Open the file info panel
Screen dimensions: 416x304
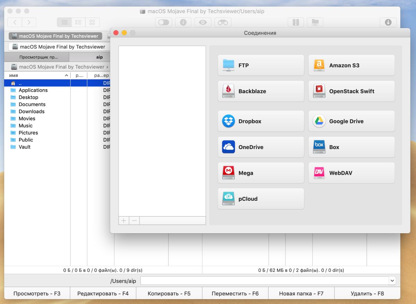click(183, 22)
